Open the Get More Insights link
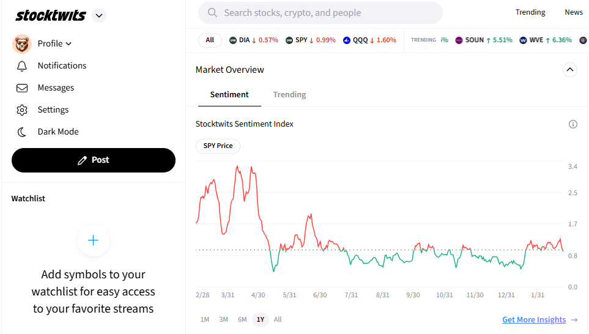The image size is (589, 334). [534, 320]
